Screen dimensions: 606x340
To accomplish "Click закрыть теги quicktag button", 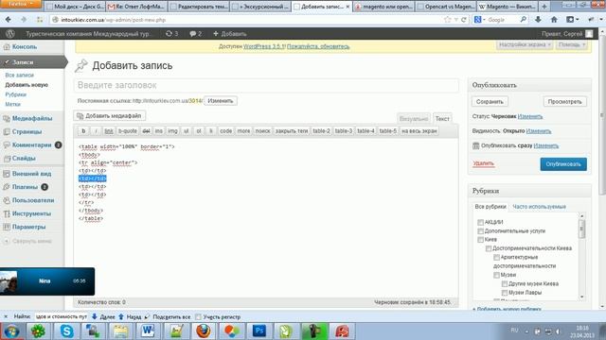I will (x=292, y=131).
